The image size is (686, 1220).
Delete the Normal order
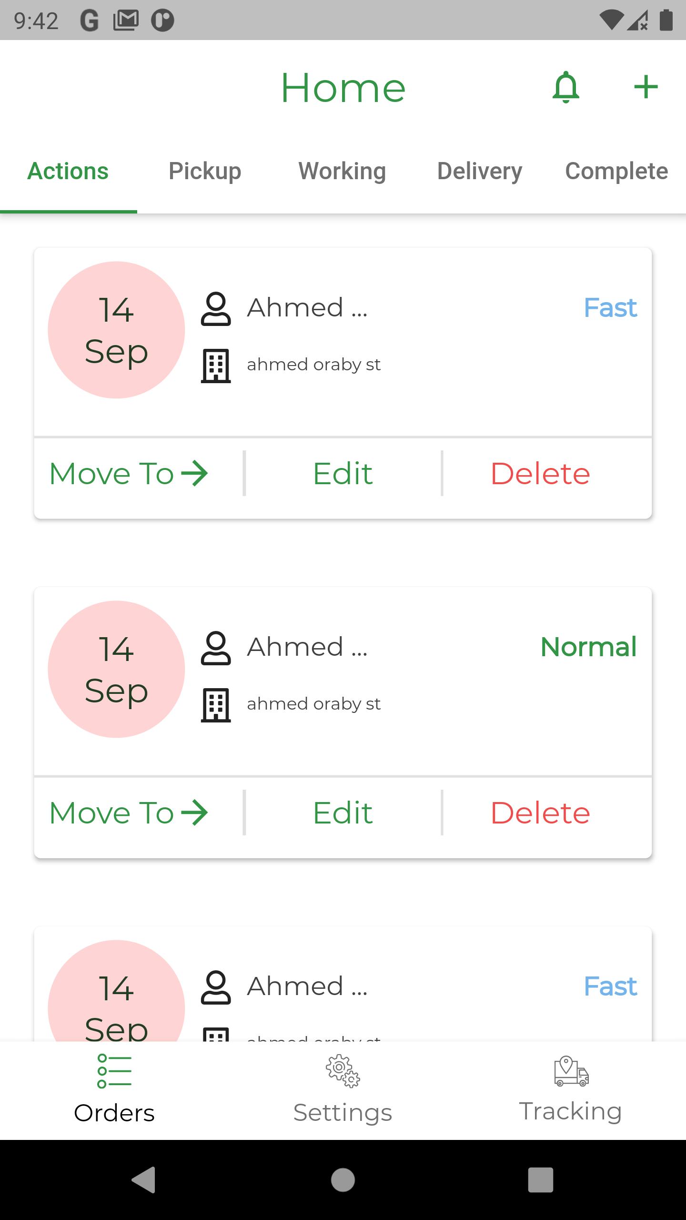point(541,813)
